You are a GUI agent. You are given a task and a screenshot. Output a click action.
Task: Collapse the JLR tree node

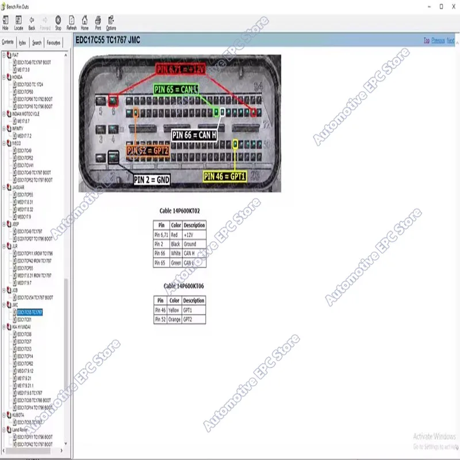point(4,246)
